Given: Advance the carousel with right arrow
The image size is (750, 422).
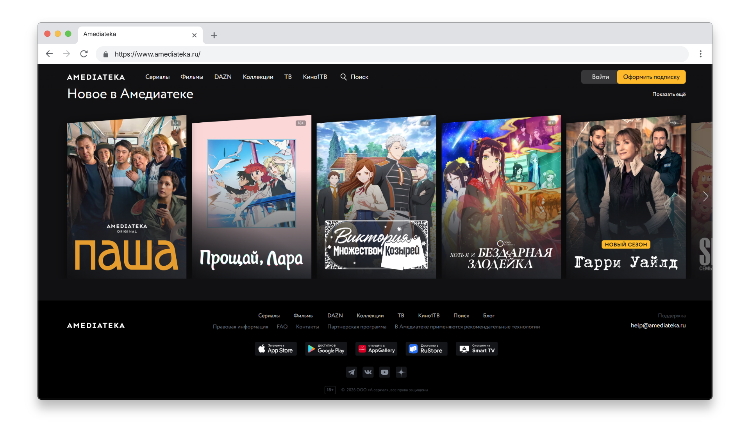Looking at the screenshot, I should (705, 197).
